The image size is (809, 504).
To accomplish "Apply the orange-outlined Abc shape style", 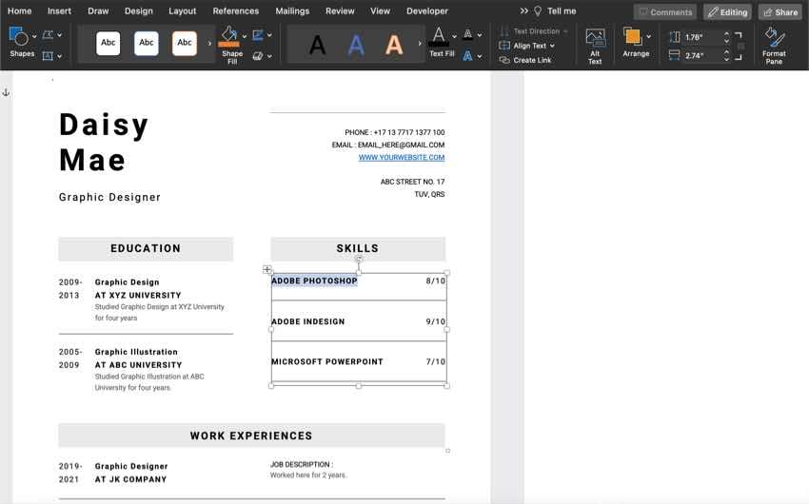I will click(x=185, y=43).
